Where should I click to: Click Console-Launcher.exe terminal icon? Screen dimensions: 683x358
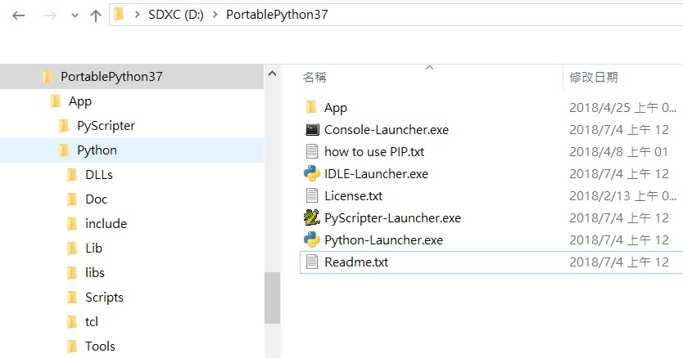click(x=312, y=129)
